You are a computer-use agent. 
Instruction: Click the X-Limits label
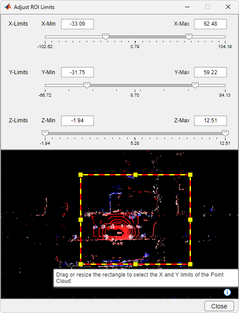[18, 24]
